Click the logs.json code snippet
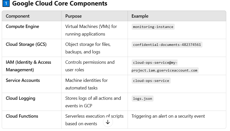This screenshot has width=230, height=131. tap(142, 99)
